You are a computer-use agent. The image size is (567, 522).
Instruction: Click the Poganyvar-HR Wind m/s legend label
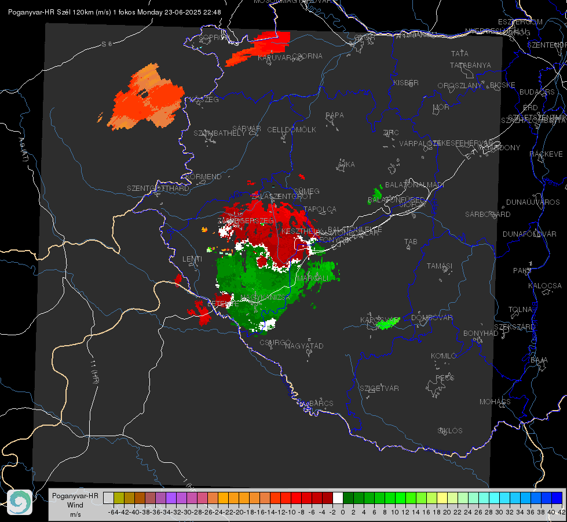(75, 505)
